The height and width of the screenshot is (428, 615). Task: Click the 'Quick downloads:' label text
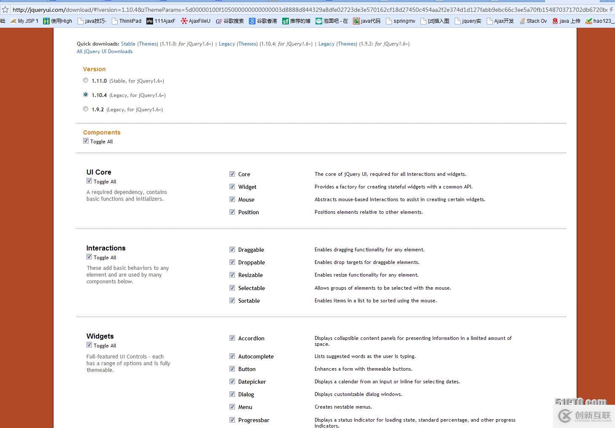click(98, 44)
